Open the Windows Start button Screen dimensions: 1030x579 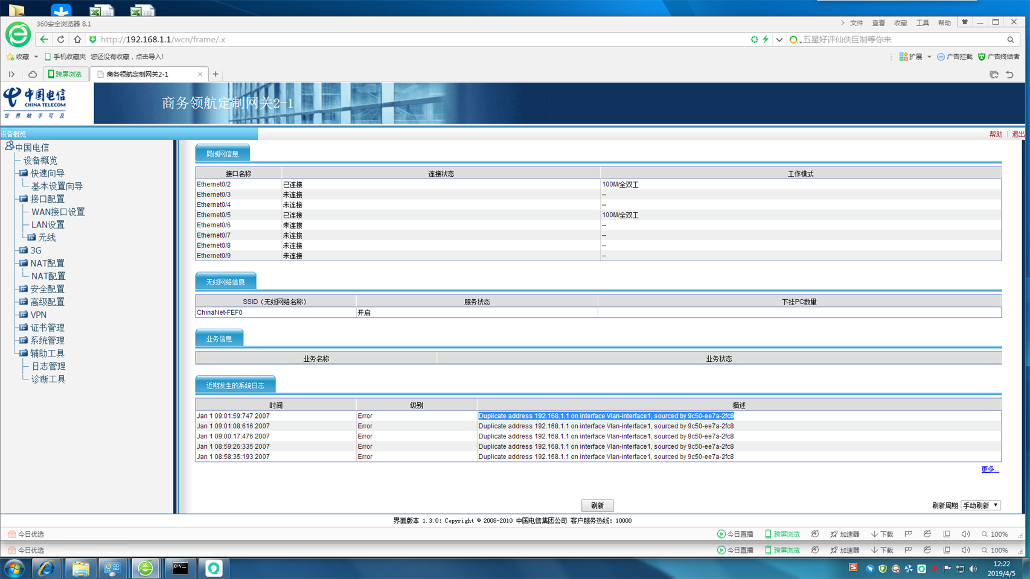point(14,568)
